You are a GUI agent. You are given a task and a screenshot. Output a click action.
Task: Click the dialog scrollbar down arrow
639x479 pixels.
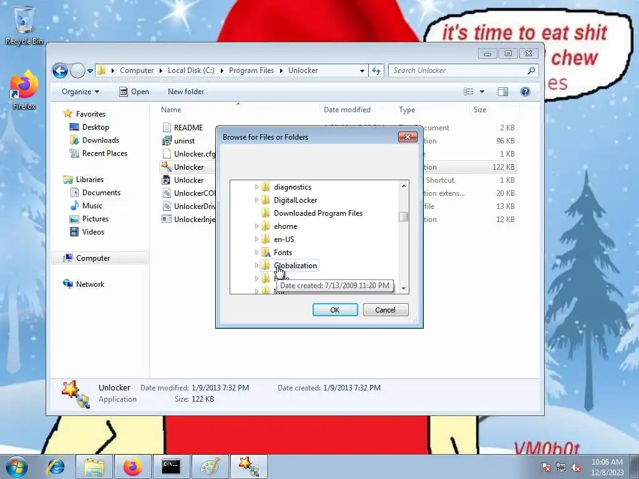click(404, 288)
